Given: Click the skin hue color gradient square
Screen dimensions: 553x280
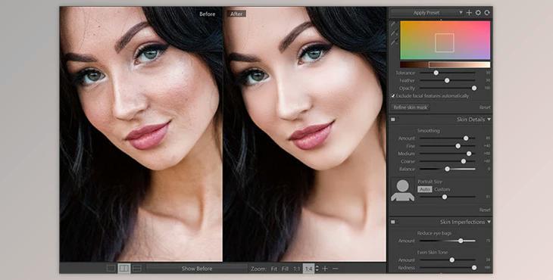Looking at the screenshot, I should click(445, 40).
